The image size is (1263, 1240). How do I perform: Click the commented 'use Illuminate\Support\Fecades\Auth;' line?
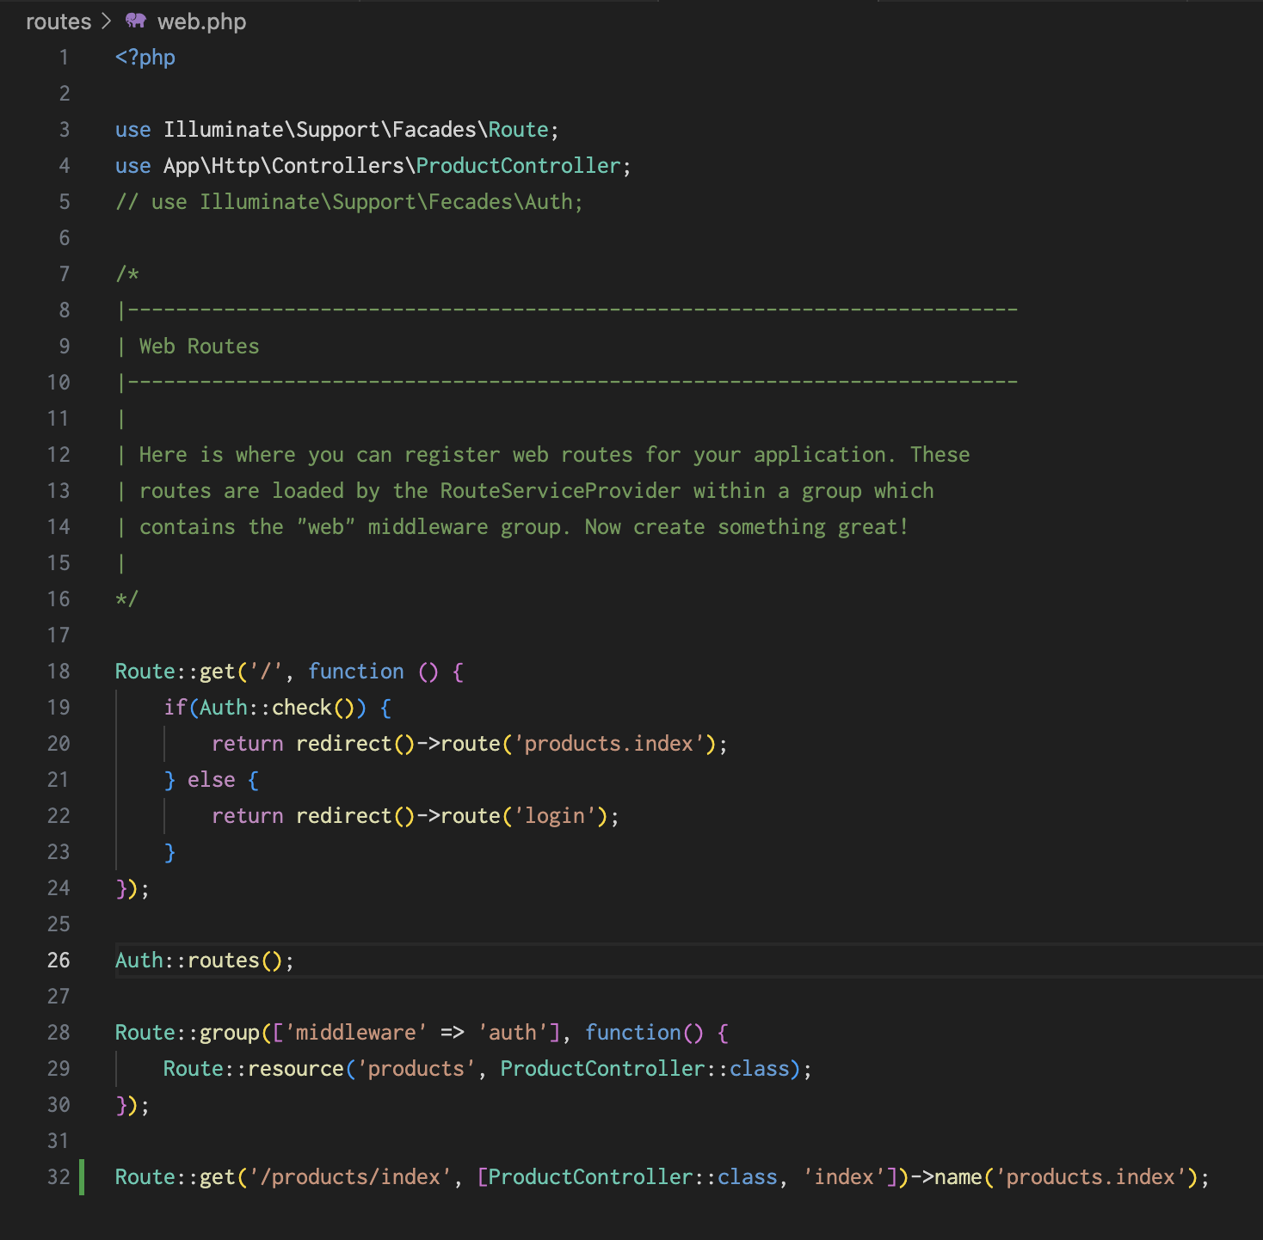click(349, 202)
